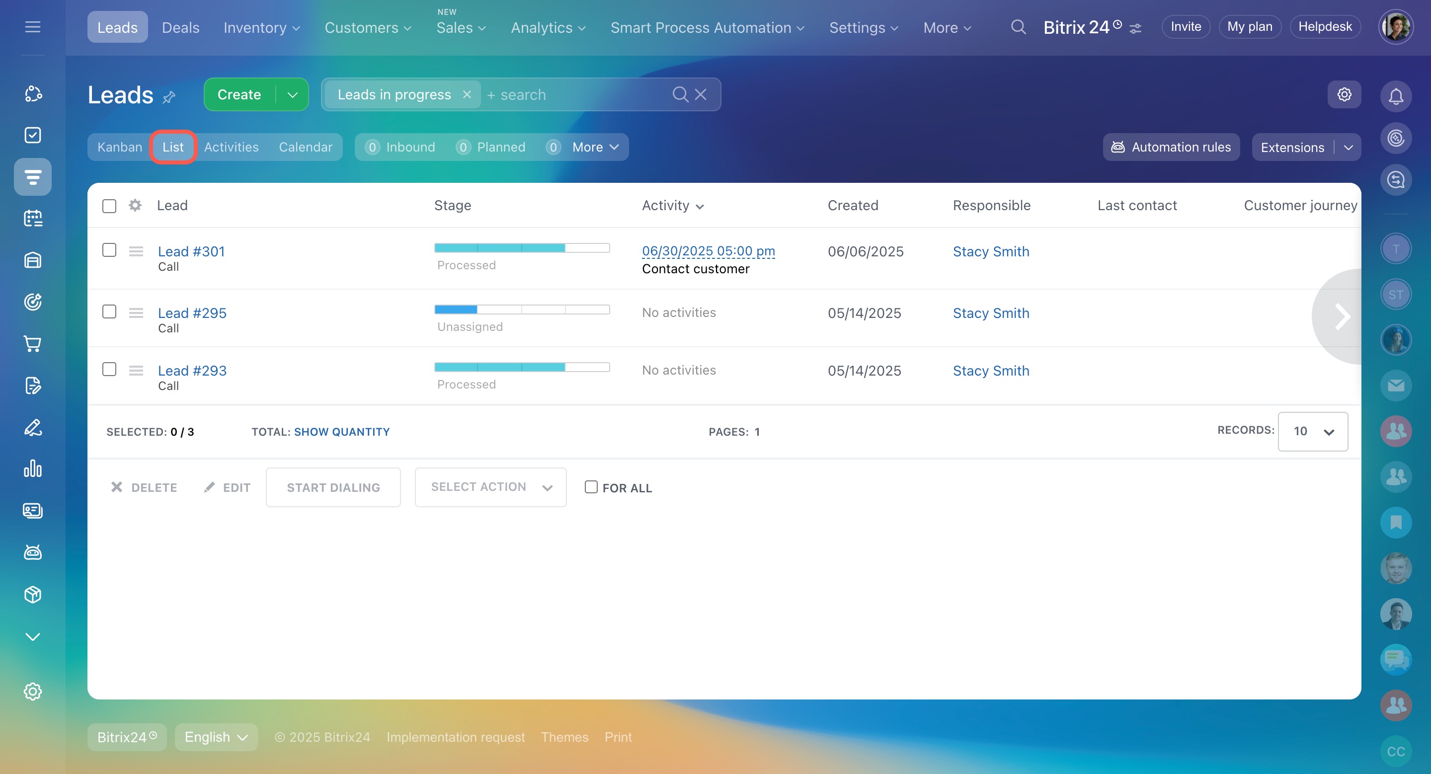1431x774 pixels.
Task: Open tasks checkmark icon in left sidebar
Action: (33, 135)
